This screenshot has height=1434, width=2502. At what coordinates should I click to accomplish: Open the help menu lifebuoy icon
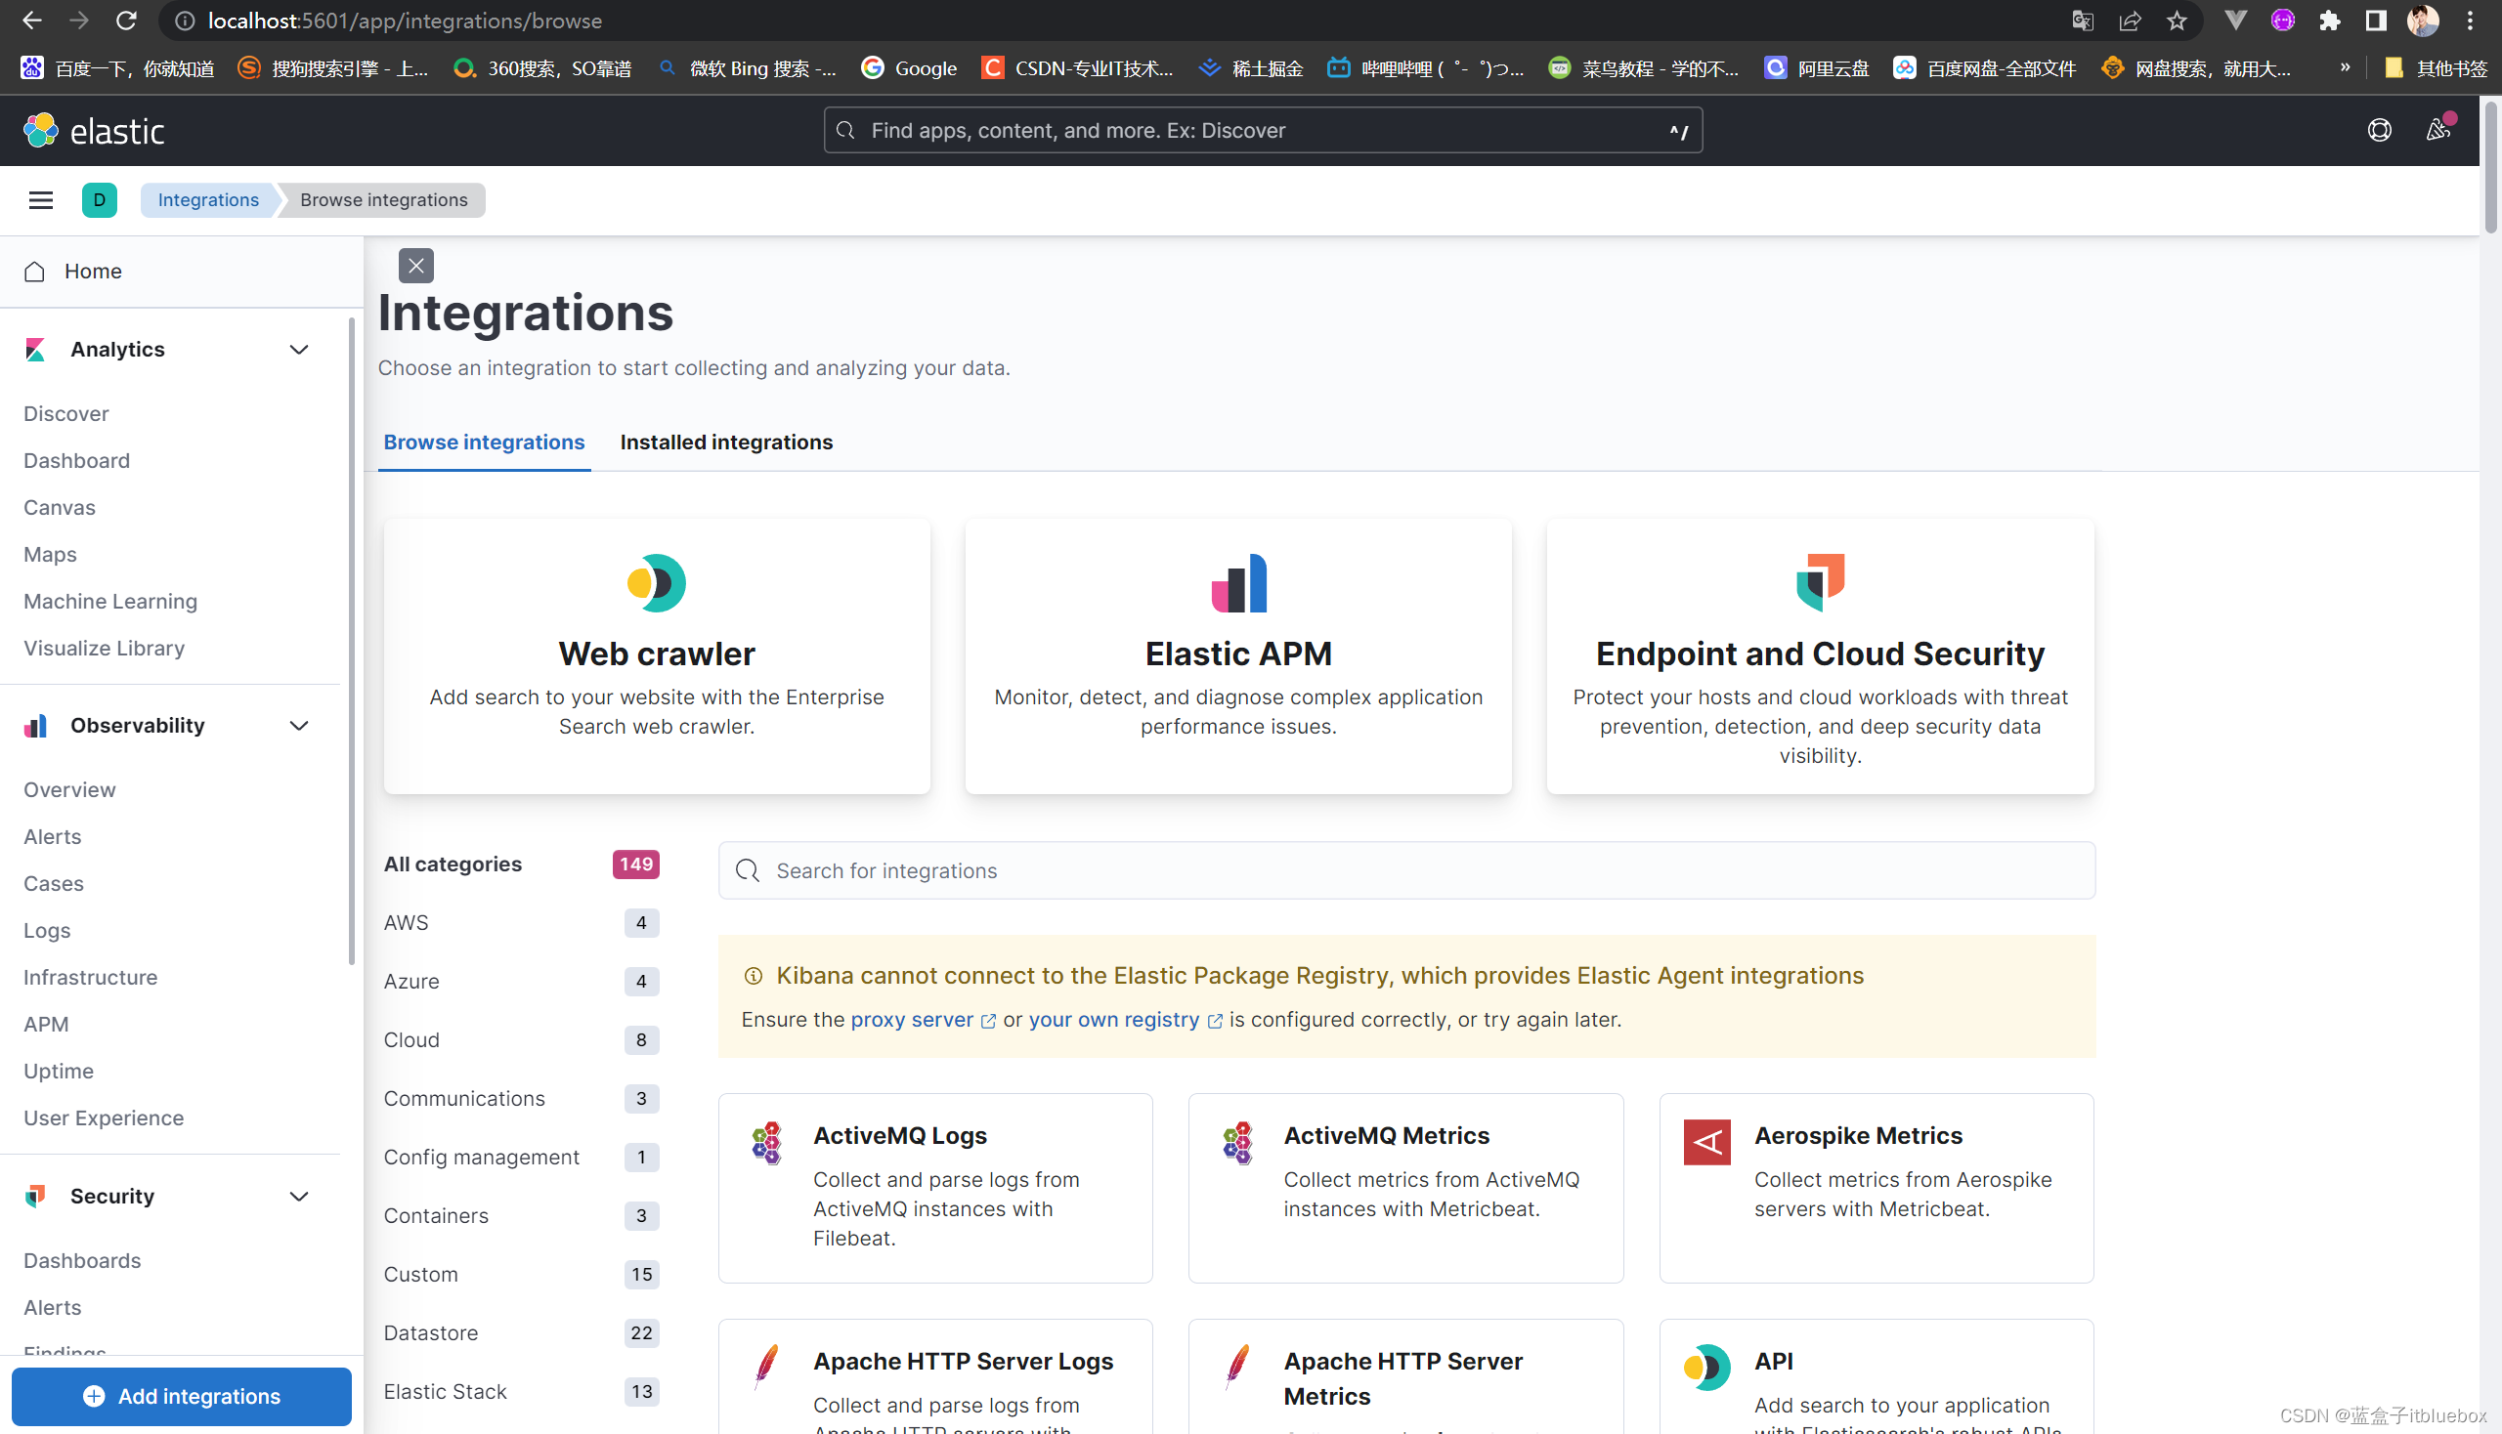tap(2379, 130)
